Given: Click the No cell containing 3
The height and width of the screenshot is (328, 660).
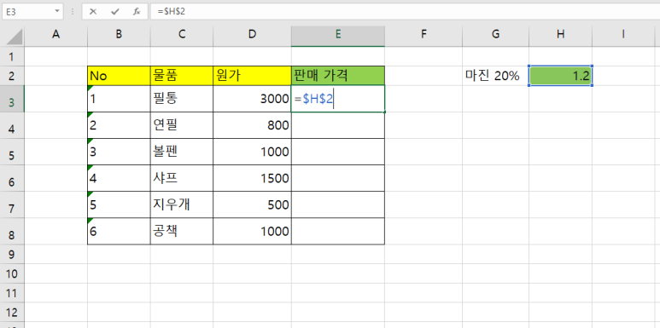Looking at the screenshot, I should pyautogui.click(x=119, y=152).
